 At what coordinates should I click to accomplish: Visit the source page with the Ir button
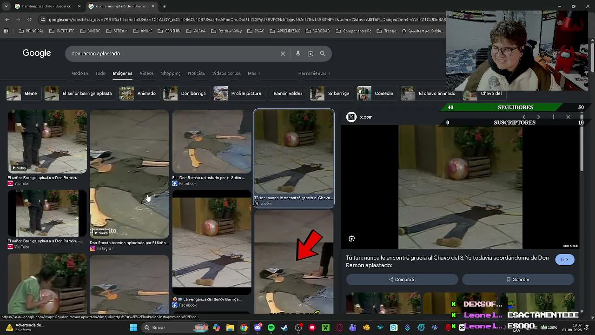click(565, 260)
